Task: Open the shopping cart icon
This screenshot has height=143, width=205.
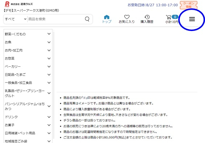Action: pos(168,17)
